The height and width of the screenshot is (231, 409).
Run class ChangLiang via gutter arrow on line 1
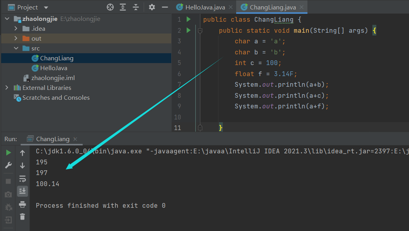[x=189, y=19]
